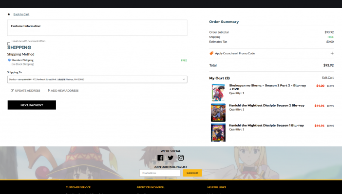Select the Standard Shipping radio button
The height and width of the screenshot is (194, 342).
coord(9,60)
